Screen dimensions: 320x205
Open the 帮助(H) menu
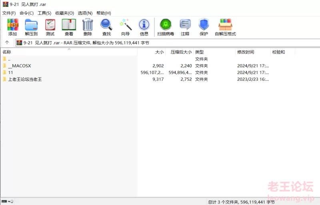coord(104,13)
